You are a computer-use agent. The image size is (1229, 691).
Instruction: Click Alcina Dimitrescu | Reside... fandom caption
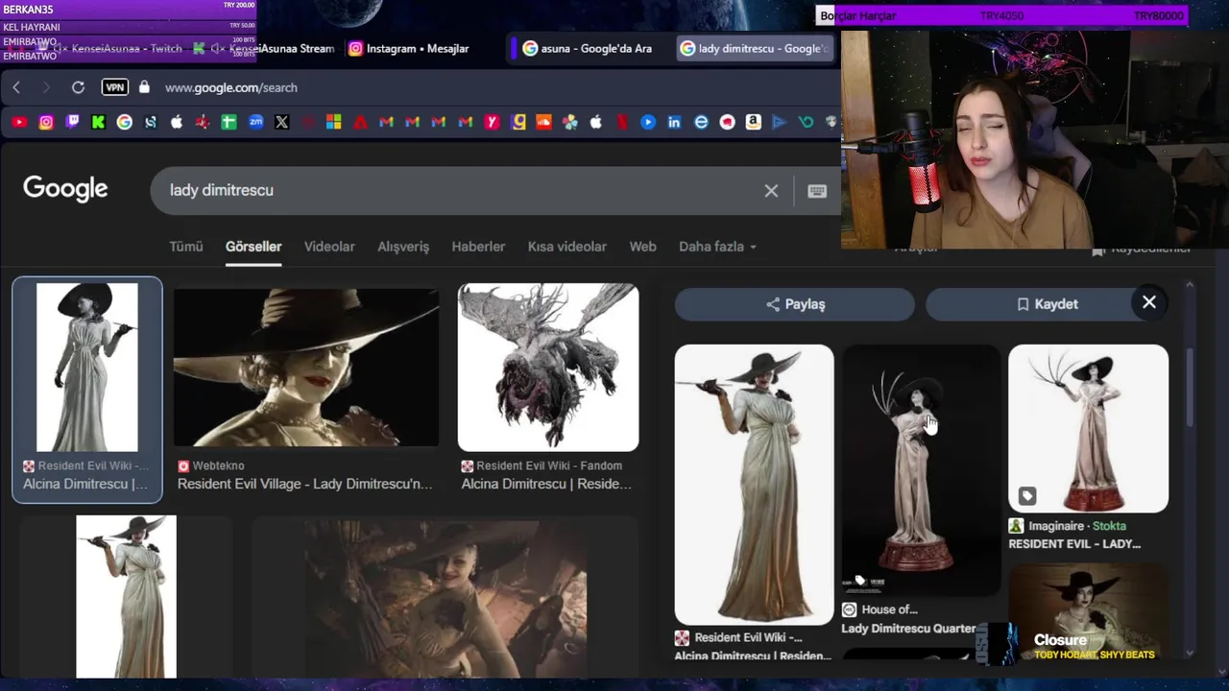[x=546, y=484]
